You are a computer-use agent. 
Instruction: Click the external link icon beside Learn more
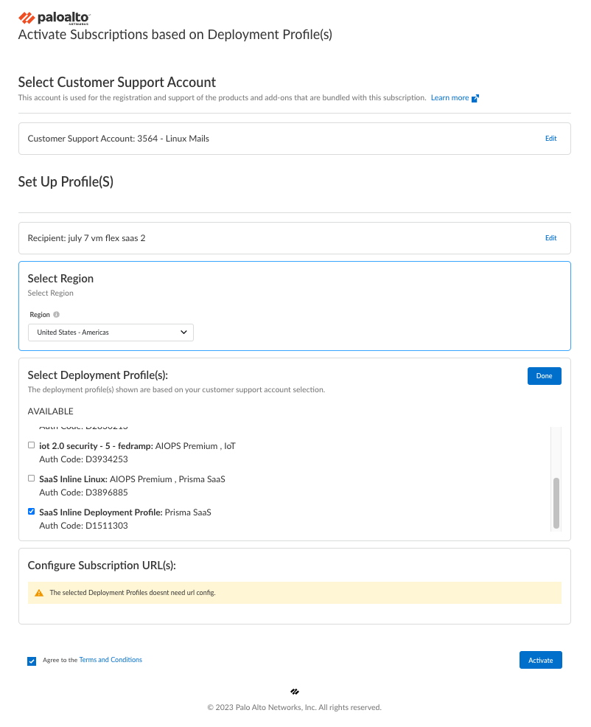pyautogui.click(x=475, y=98)
